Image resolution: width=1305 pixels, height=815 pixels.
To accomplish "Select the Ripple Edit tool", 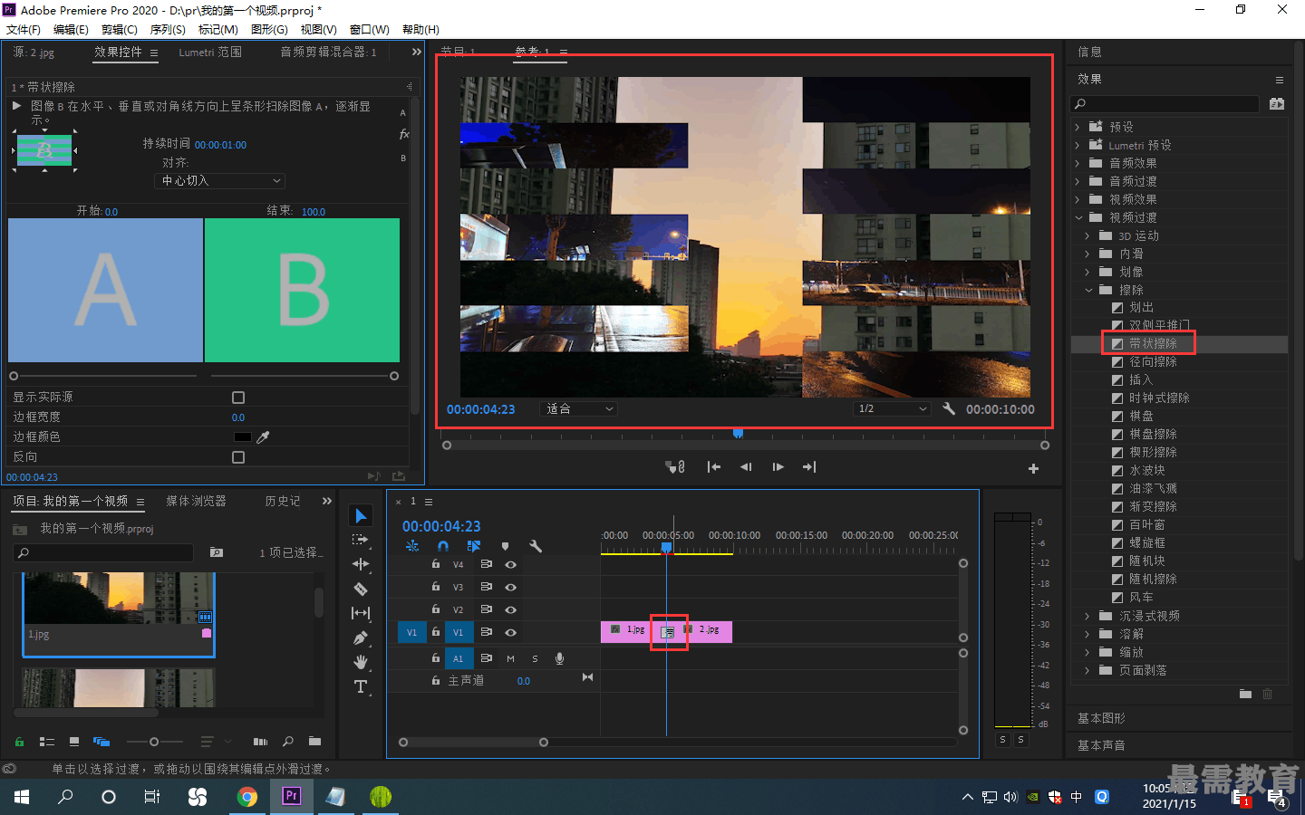I will tap(361, 564).
